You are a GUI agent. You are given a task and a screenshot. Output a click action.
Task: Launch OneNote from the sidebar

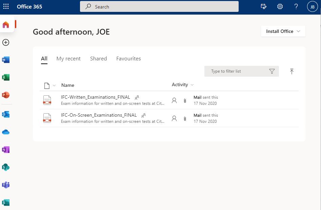point(6,150)
